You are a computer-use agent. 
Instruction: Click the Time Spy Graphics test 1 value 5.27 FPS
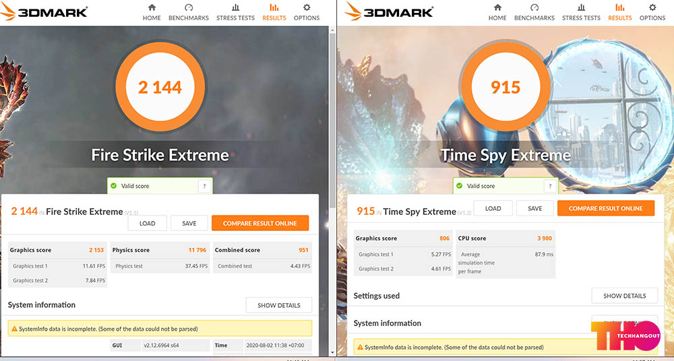click(441, 255)
